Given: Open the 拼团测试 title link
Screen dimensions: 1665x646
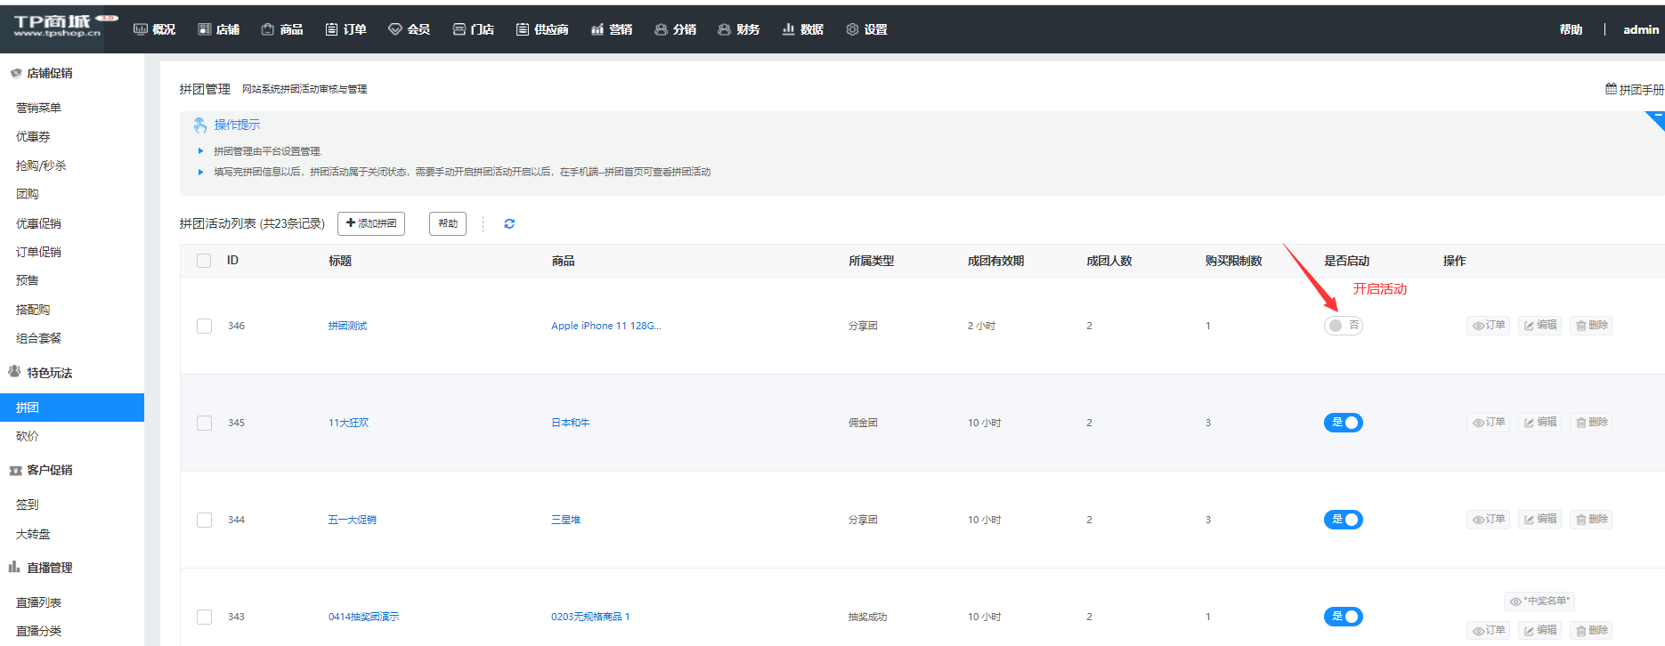Looking at the screenshot, I should pyautogui.click(x=347, y=326).
